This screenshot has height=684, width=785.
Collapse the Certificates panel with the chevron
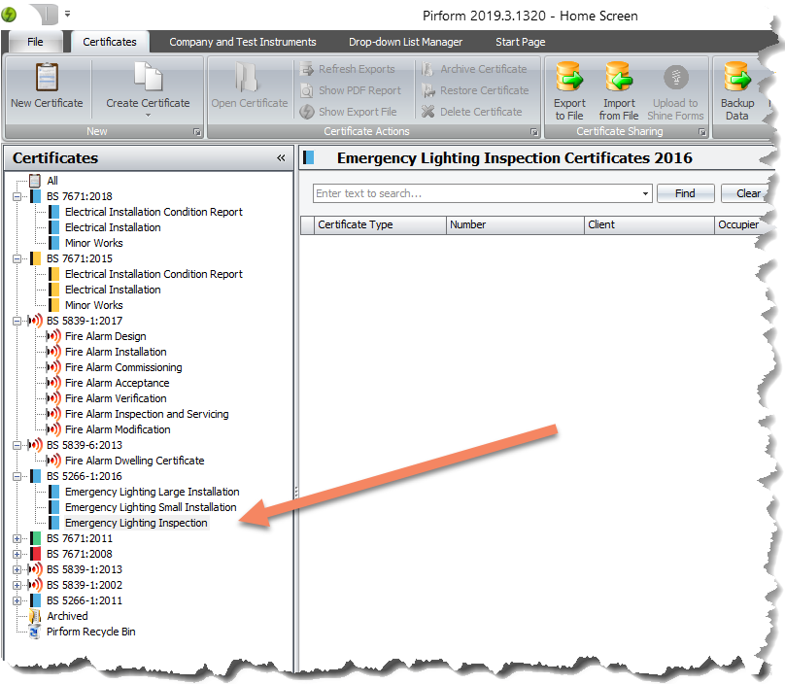281,158
